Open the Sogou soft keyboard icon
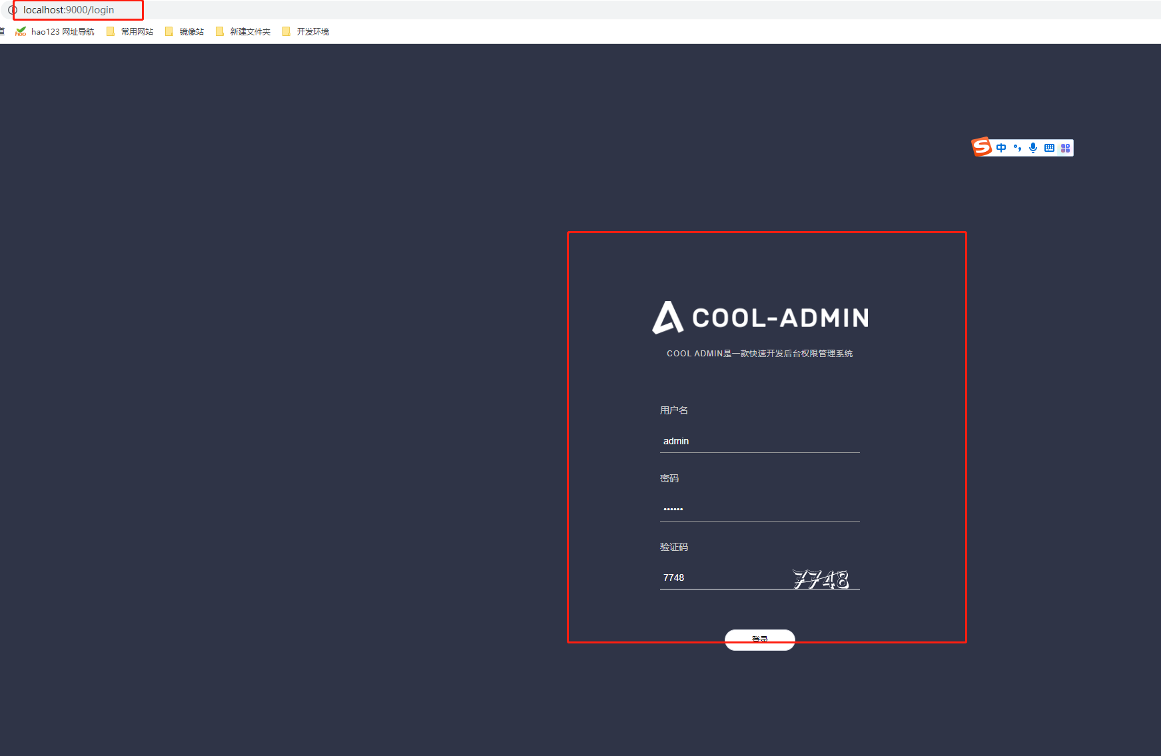1161x756 pixels. click(1049, 148)
